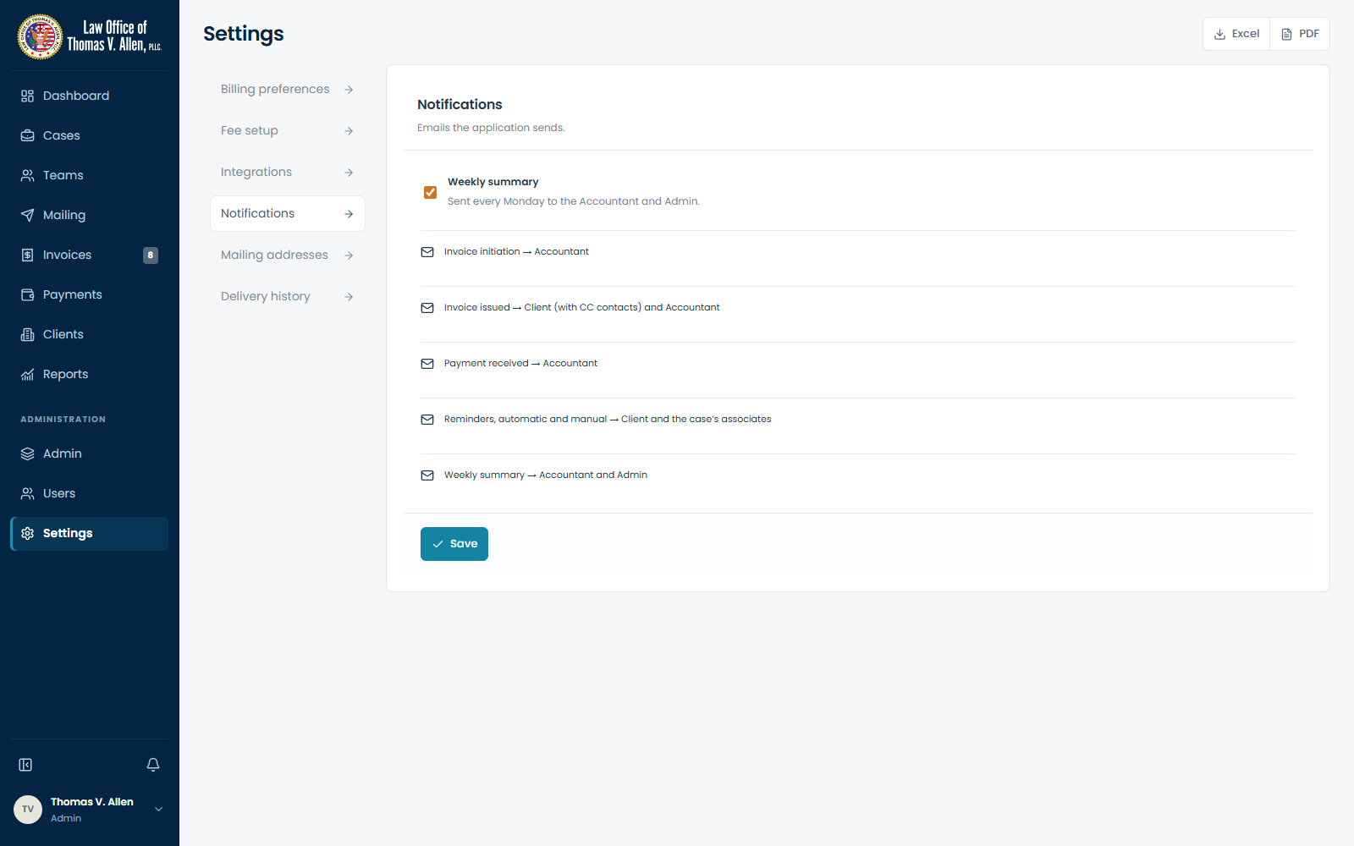The width and height of the screenshot is (1354, 846).
Task: Open the Mailing addresses section label
Action: 274,255
